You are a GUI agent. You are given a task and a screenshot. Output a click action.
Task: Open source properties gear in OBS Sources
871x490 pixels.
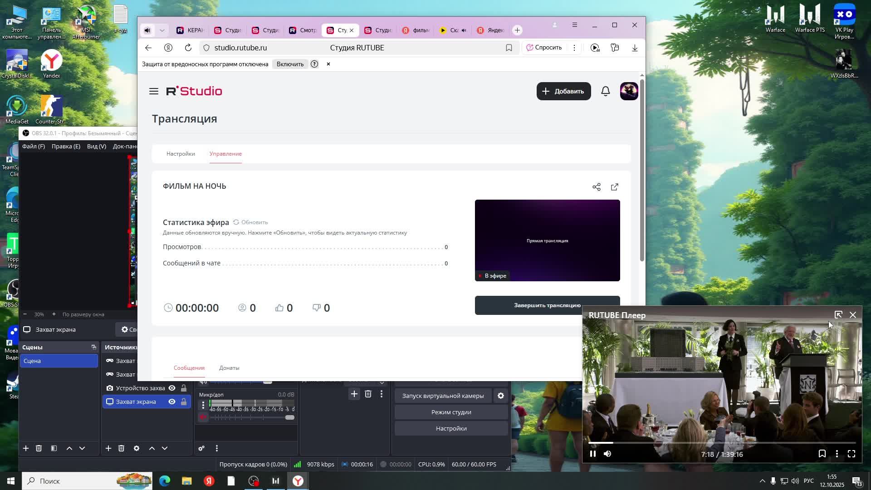[x=137, y=448]
